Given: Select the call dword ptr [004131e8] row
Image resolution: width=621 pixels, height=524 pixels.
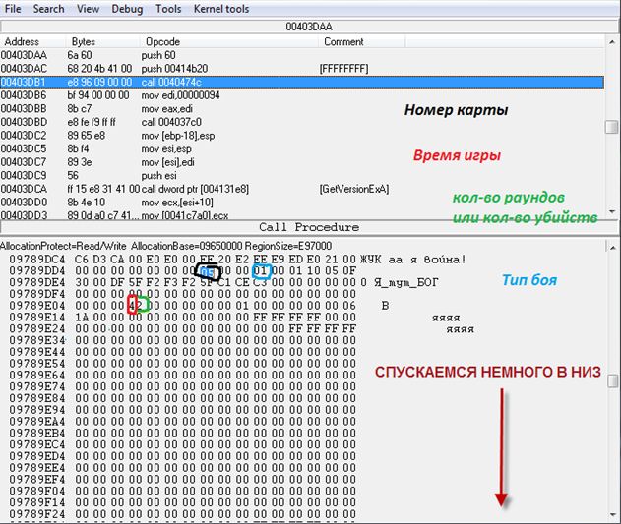Looking at the screenshot, I should pyautogui.click(x=302, y=189).
